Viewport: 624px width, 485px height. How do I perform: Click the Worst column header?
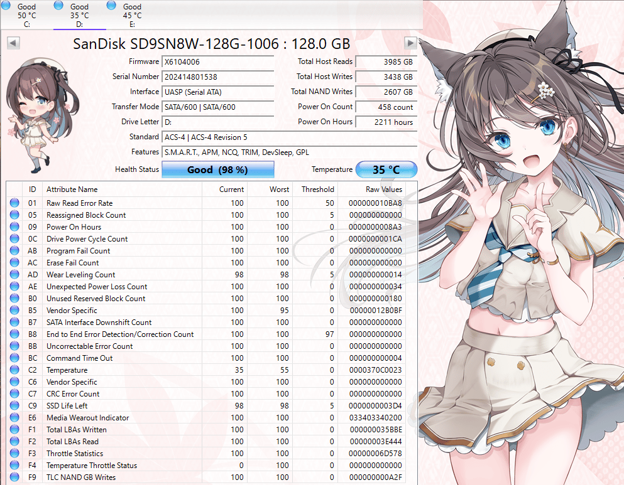tap(270, 189)
